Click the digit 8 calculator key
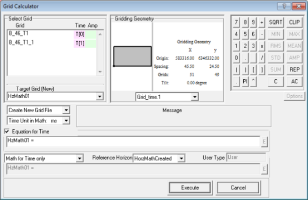This screenshot has height=200, width=308. 245,23
